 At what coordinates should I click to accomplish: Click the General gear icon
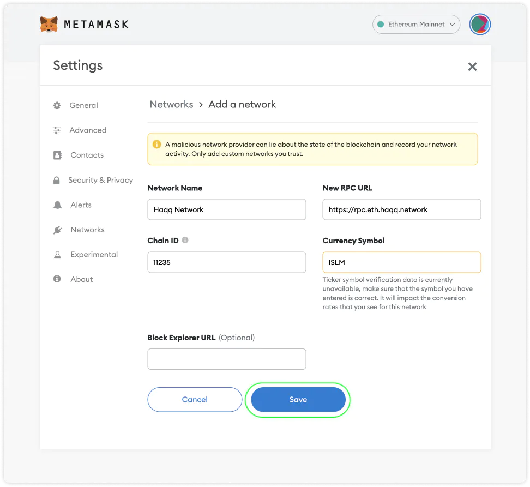[x=57, y=105]
